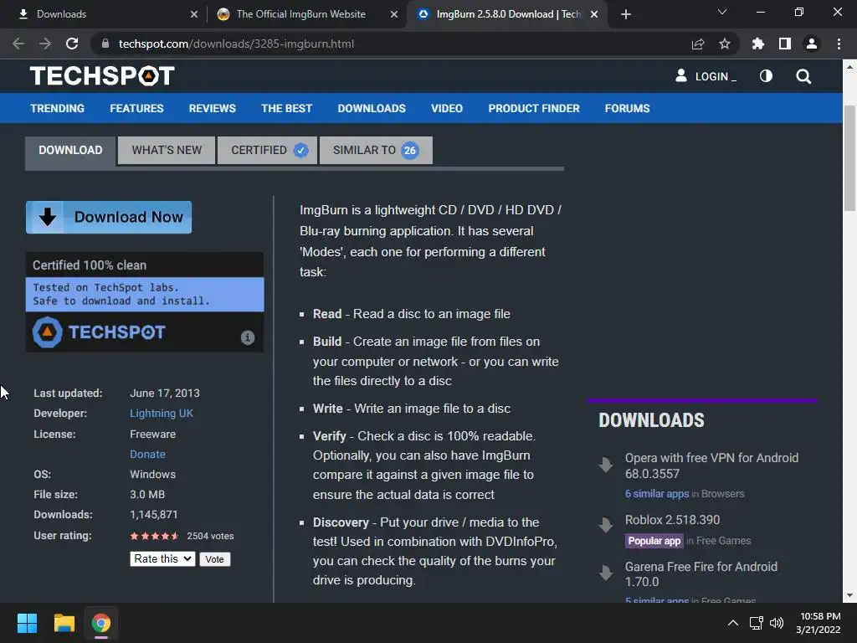
Task: Click the browser forward arrow
Action: [45, 44]
